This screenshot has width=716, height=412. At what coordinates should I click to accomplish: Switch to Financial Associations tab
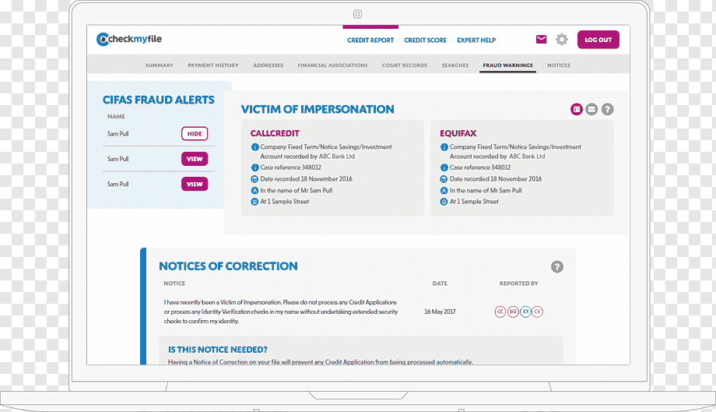point(332,65)
